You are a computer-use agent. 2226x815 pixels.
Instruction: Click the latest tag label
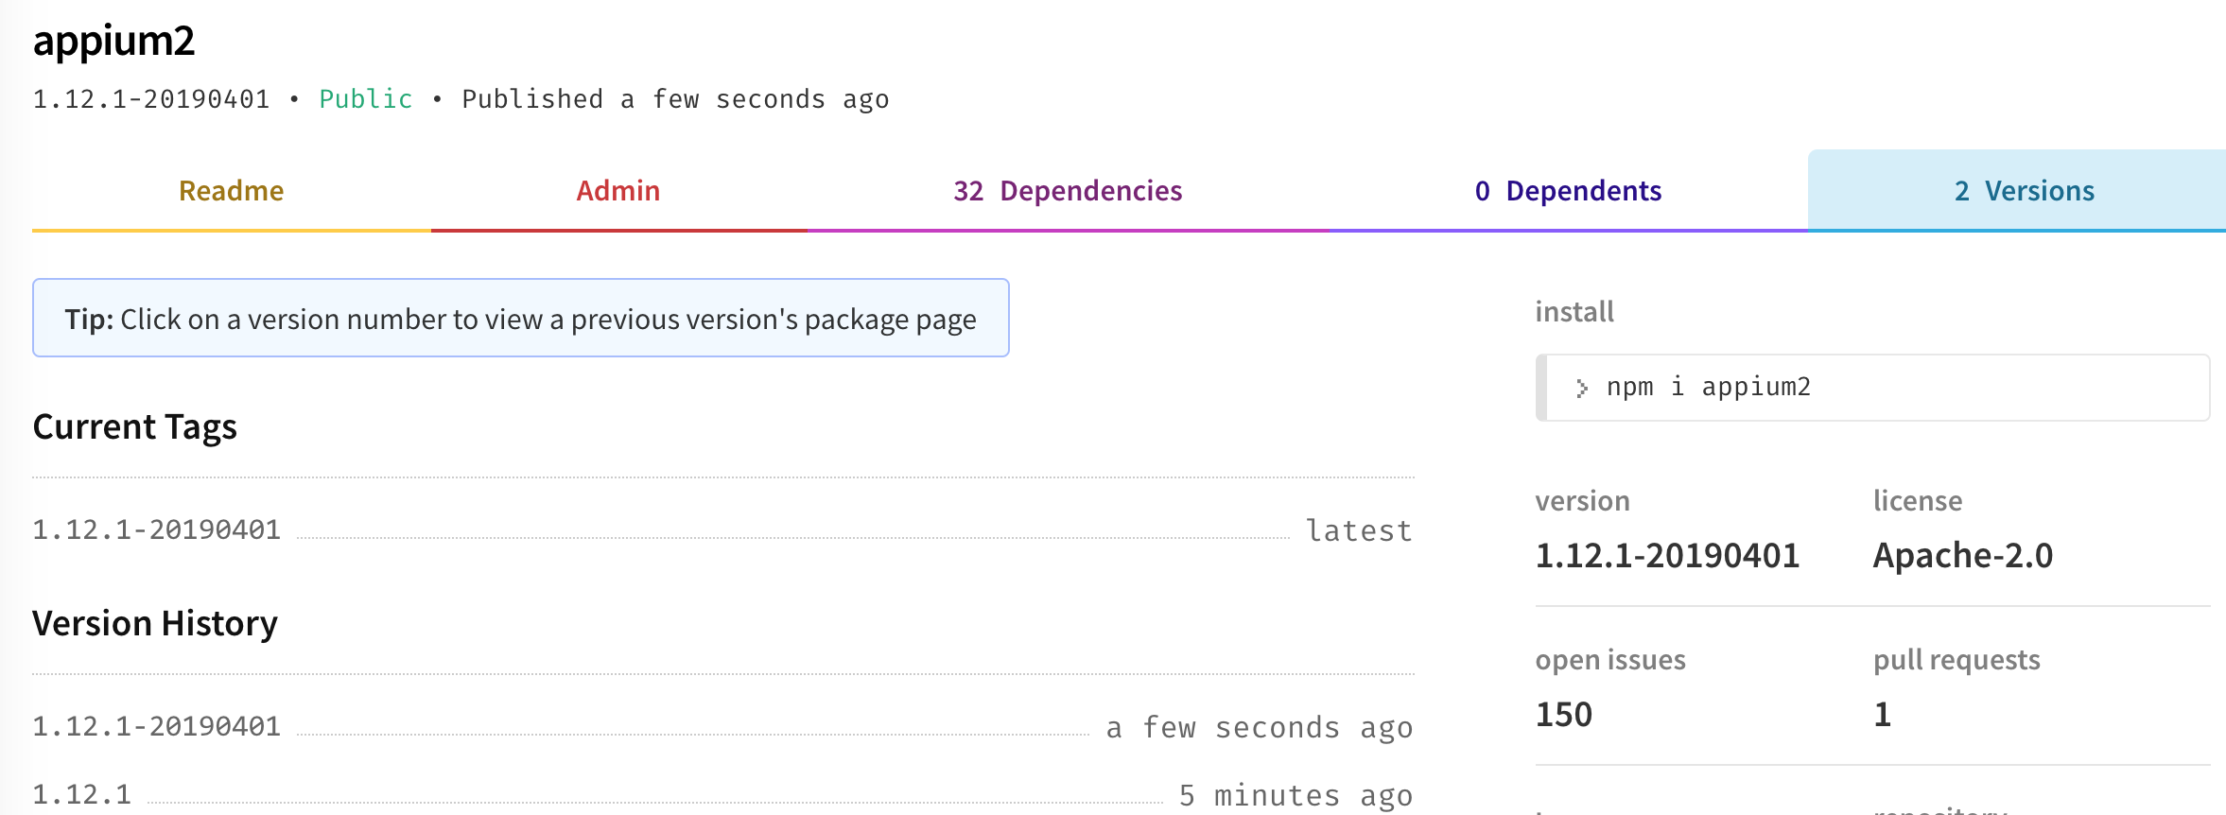(x=1359, y=530)
